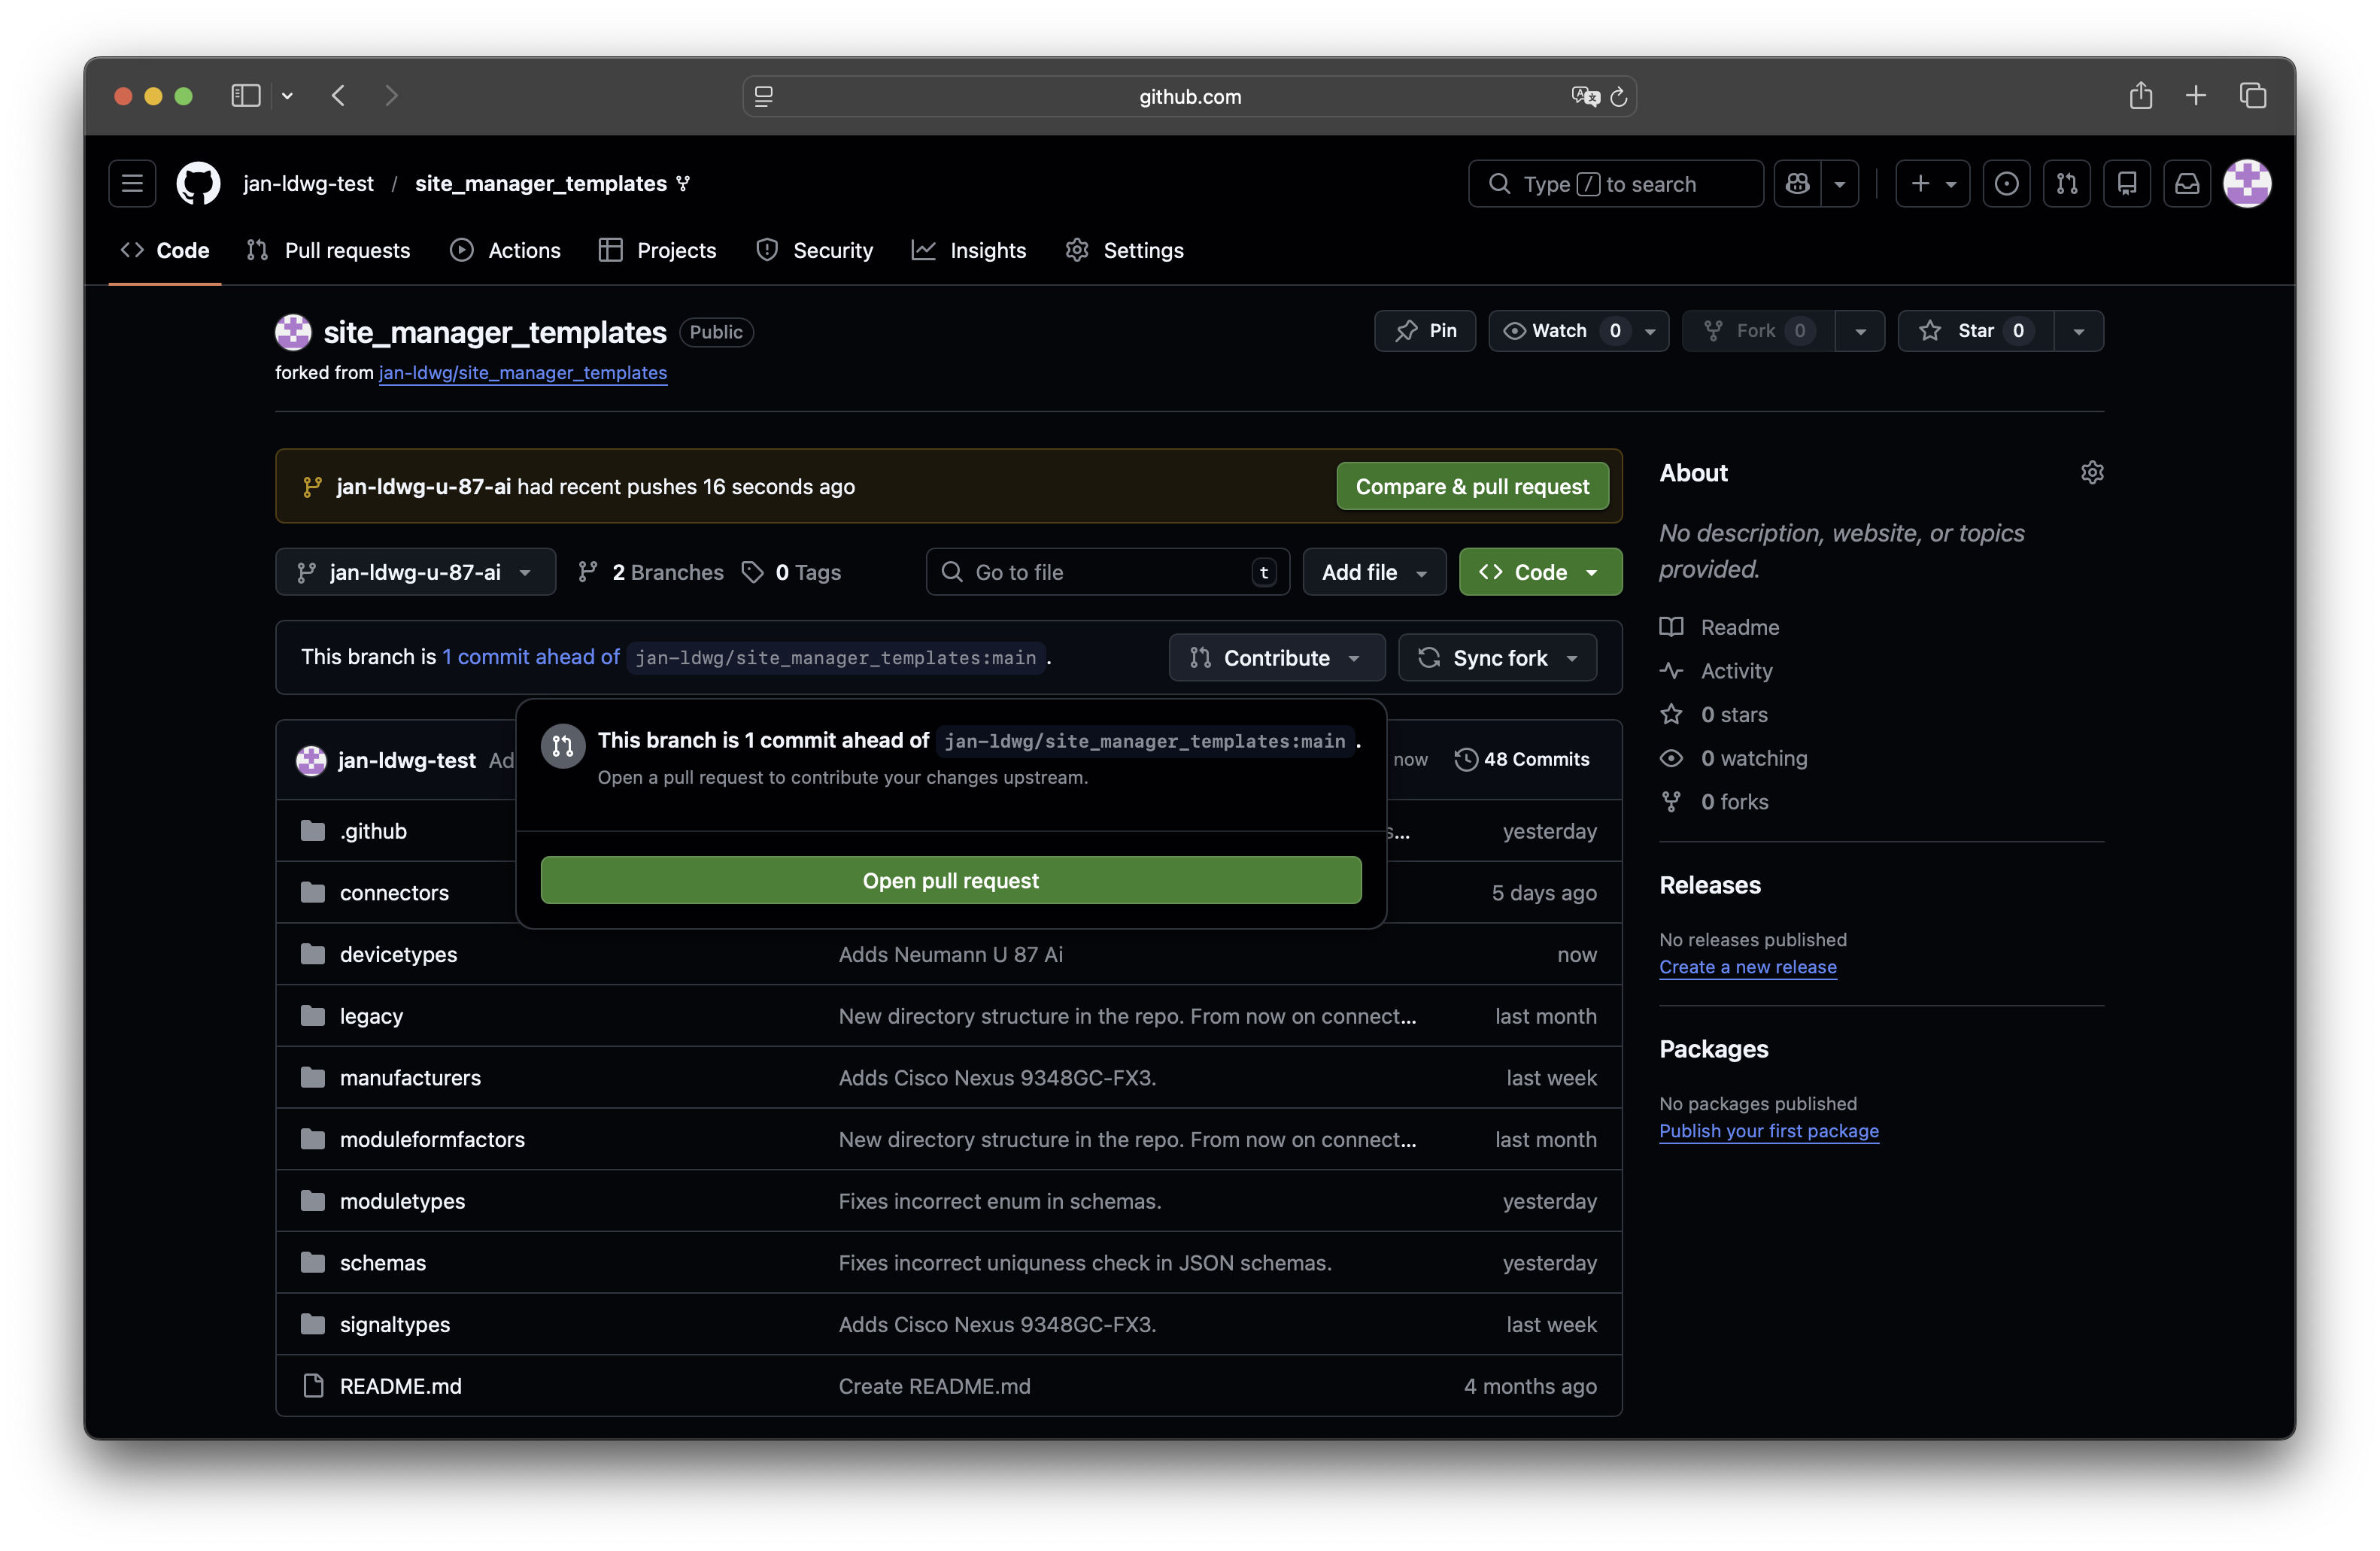Open the devicetypes folder

(398, 954)
